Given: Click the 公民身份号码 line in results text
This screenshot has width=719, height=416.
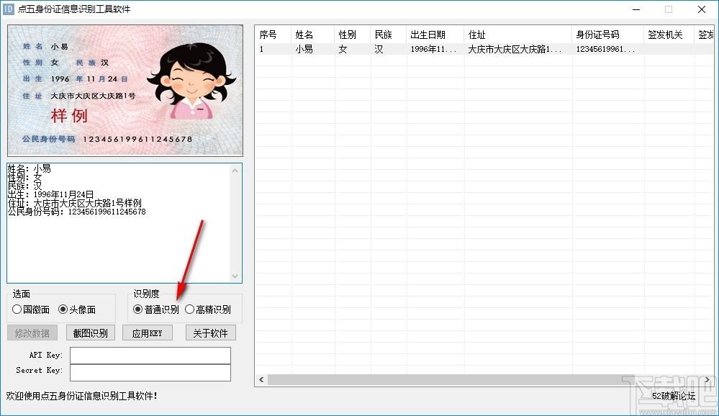Looking at the screenshot, I should tap(76, 212).
